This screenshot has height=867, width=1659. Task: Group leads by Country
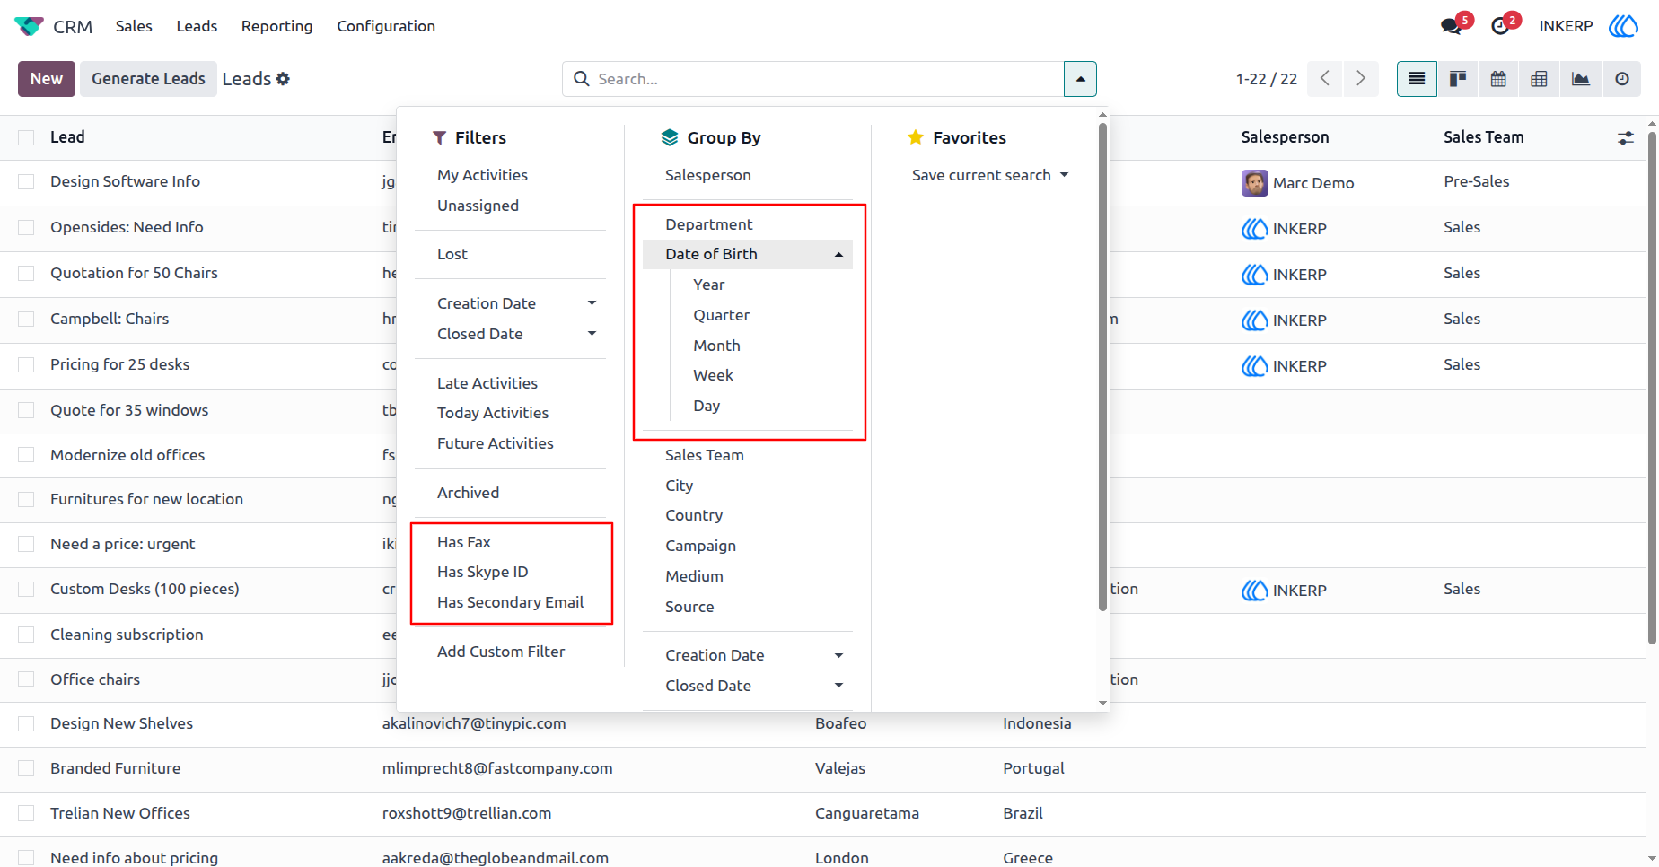[x=694, y=515]
